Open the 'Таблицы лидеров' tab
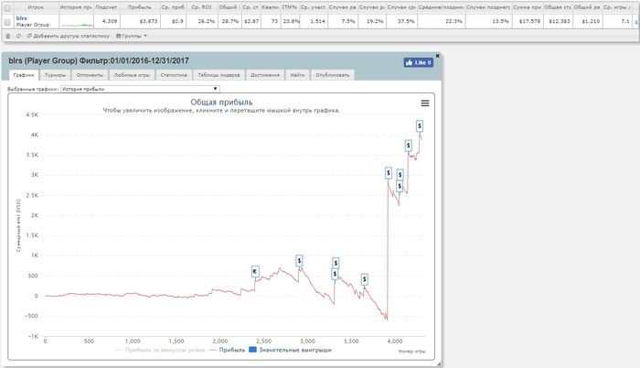The width and height of the screenshot is (640, 368). click(219, 75)
